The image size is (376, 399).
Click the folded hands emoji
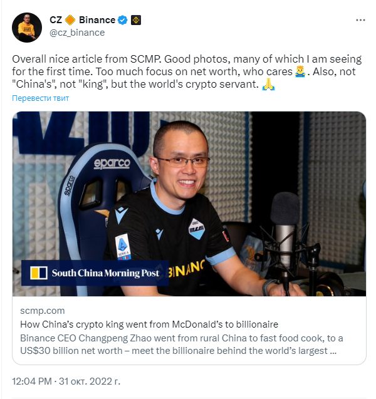(269, 84)
